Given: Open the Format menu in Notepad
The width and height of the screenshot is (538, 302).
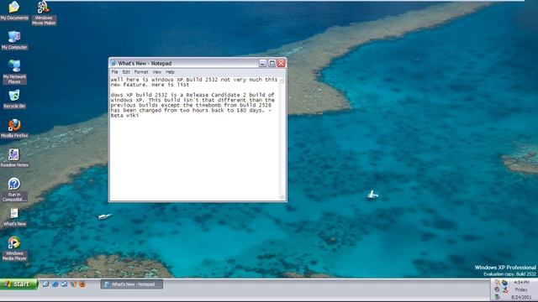Looking at the screenshot, I should pyautogui.click(x=141, y=72).
